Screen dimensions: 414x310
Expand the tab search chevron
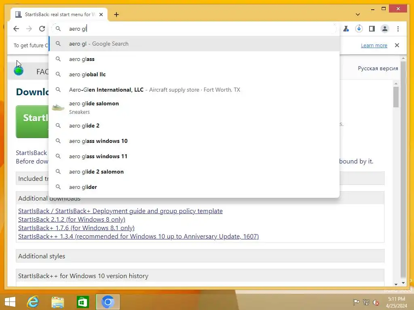tap(358, 15)
